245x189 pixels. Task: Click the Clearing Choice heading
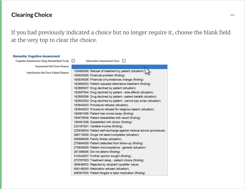tap(32, 15)
